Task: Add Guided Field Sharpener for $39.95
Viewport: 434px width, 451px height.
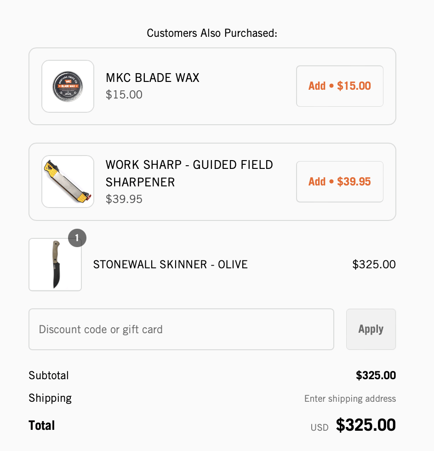Action: pos(339,181)
